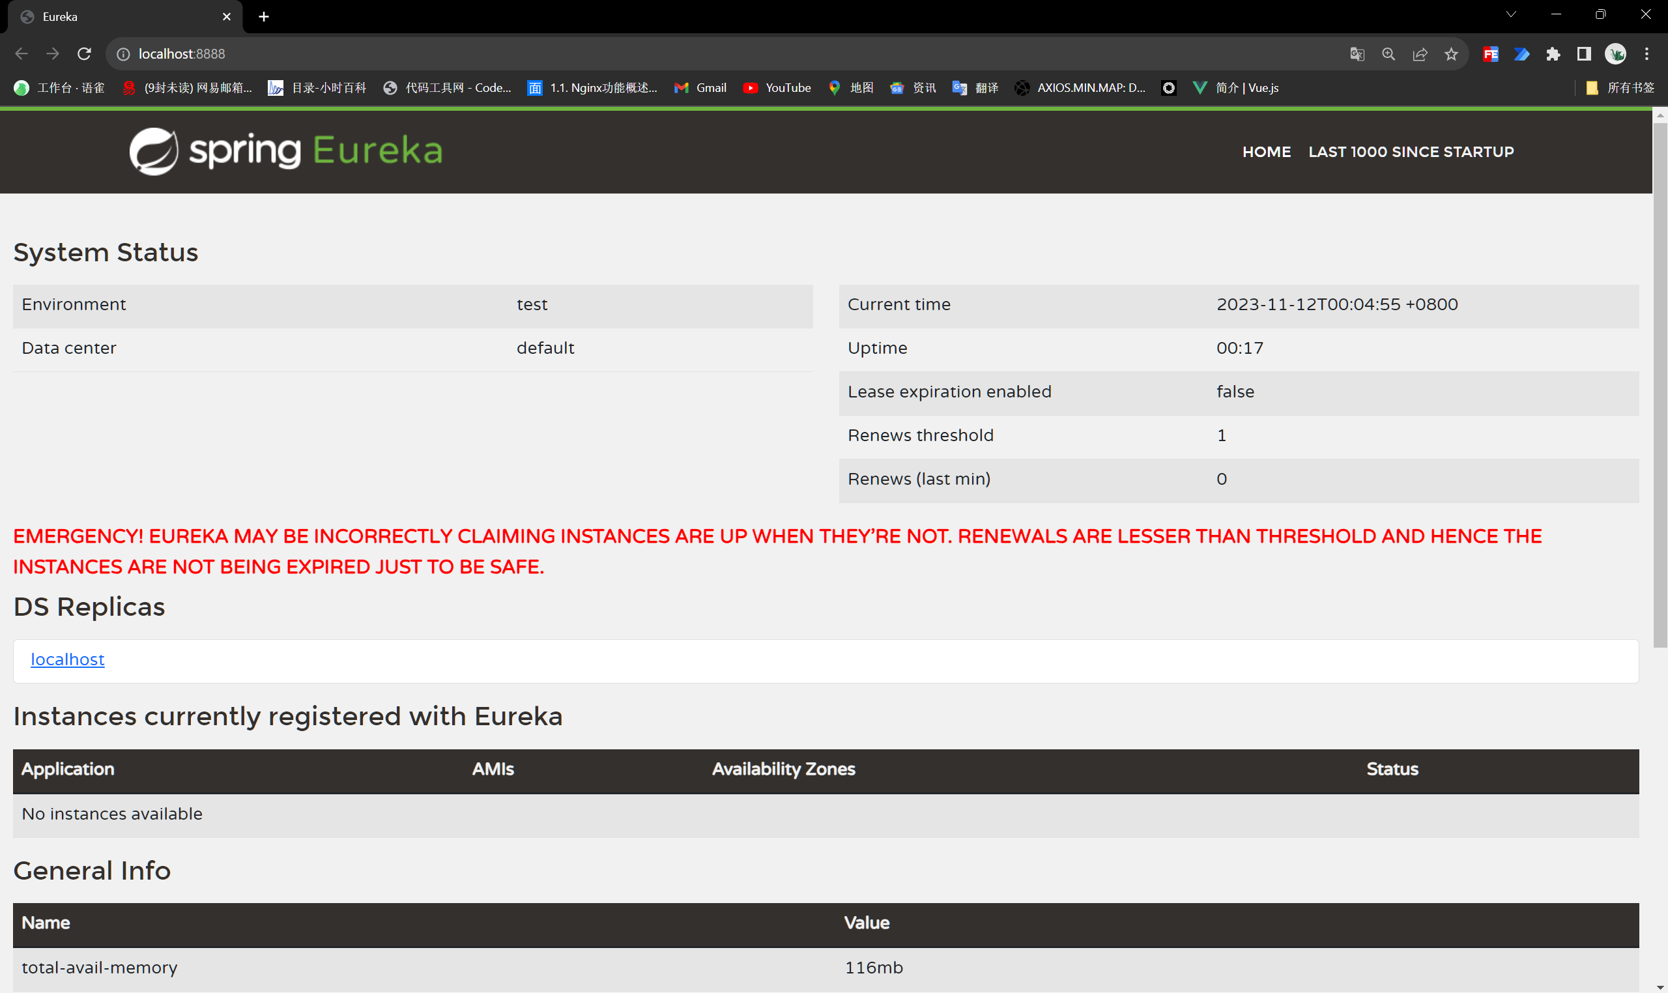Click the localhost replica link

(68, 660)
